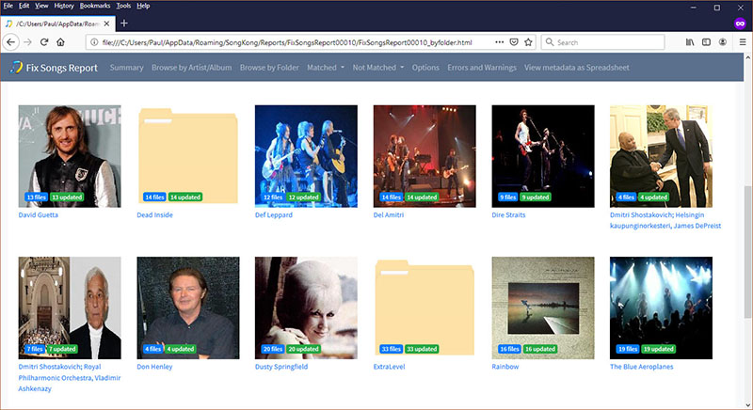Open the Tools menu
Screen dimensions: 753x410
[x=123, y=6]
